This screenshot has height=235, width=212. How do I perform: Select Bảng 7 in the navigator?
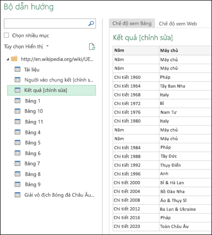32,164
